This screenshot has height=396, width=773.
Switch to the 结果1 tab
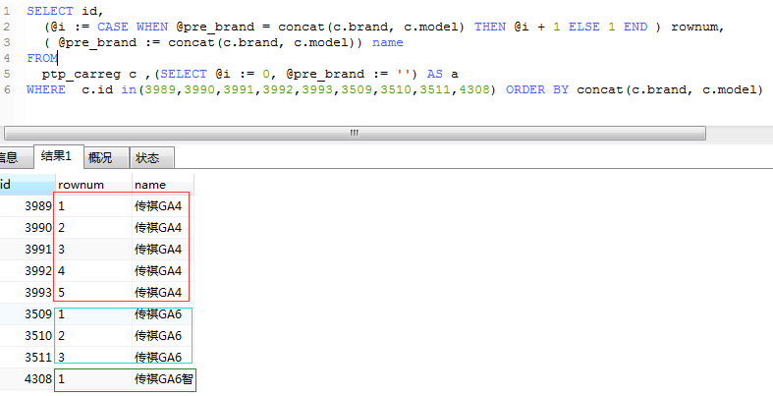59,156
